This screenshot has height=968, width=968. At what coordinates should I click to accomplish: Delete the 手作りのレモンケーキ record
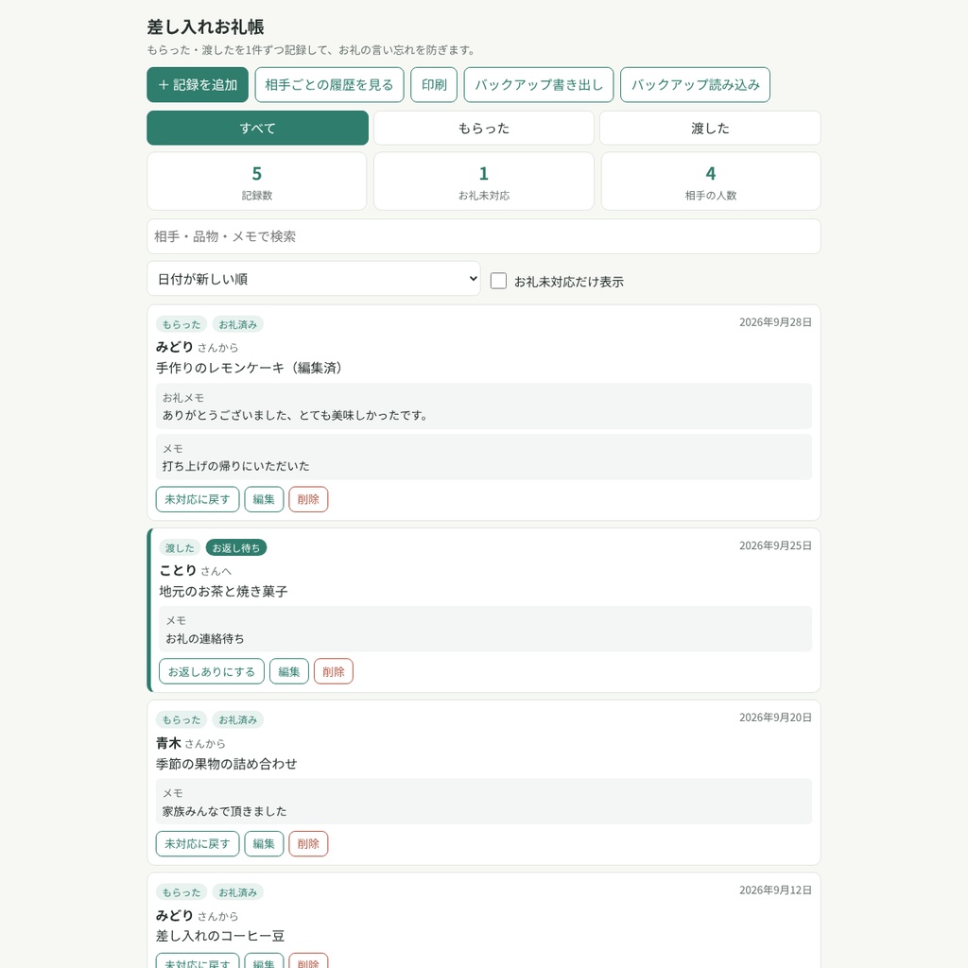308,499
